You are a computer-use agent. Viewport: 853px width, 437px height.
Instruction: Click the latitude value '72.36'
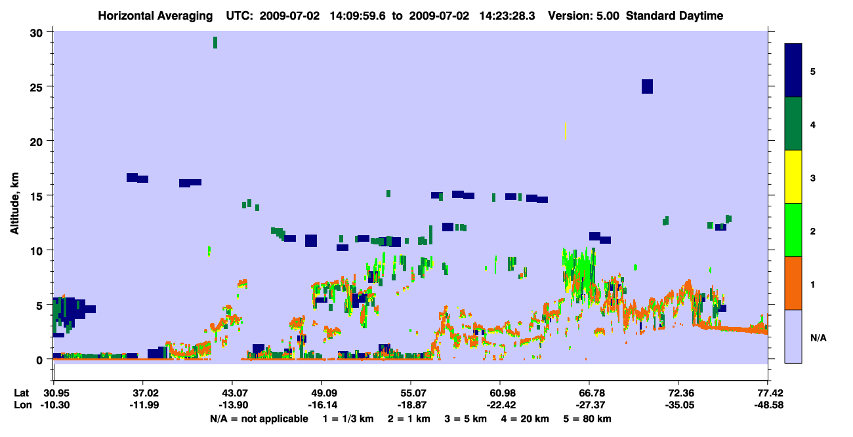pos(678,393)
